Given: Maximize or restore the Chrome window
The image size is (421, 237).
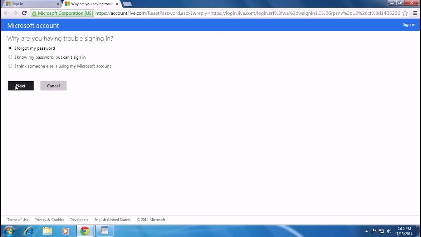Looking at the screenshot, I should (x=400, y=3).
